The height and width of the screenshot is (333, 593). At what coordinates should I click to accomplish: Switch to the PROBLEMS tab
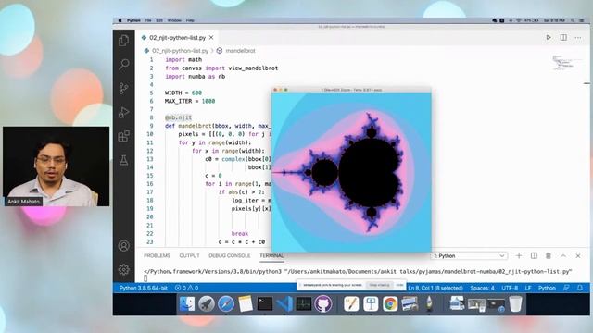pos(157,255)
